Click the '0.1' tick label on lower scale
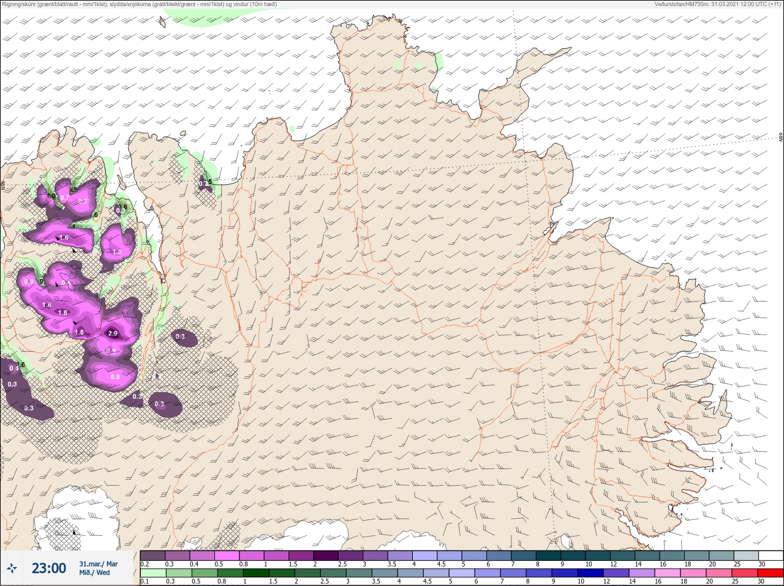The width and height of the screenshot is (784, 586). pyautogui.click(x=144, y=582)
